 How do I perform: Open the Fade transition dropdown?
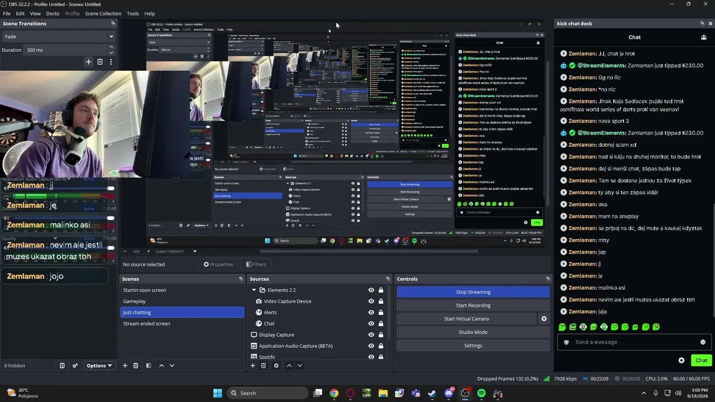click(59, 37)
